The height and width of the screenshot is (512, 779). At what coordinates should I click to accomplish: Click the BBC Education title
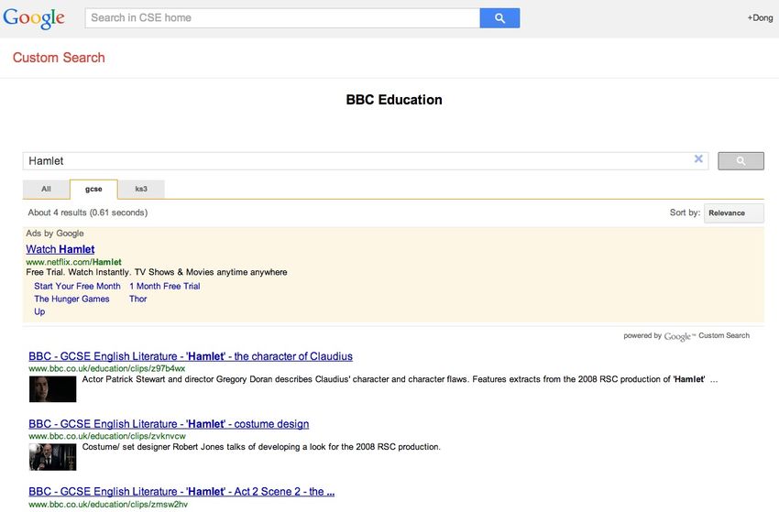(x=394, y=100)
